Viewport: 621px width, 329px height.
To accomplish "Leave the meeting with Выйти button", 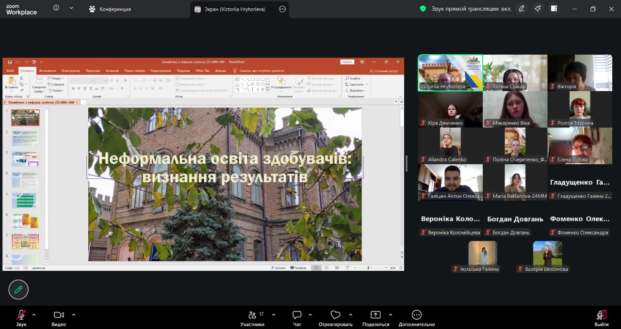I will coord(601,317).
